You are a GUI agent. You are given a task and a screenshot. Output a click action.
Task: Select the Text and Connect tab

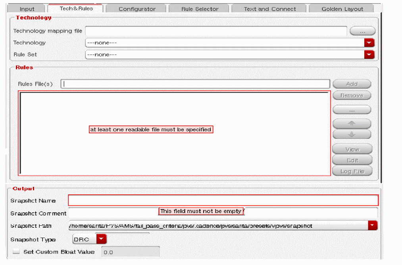pos(269,9)
